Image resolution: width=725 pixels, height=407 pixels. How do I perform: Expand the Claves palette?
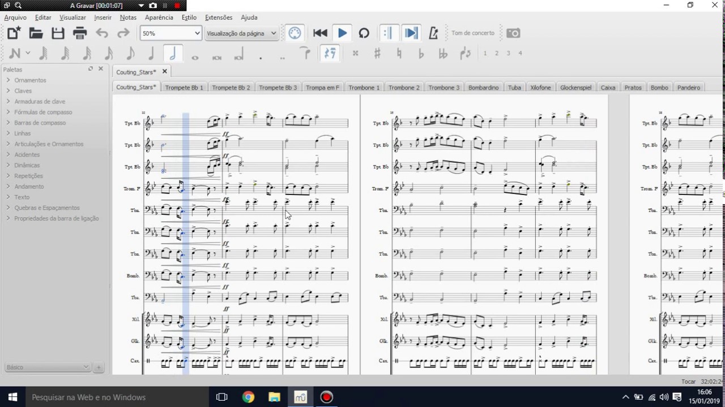click(23, 91)
